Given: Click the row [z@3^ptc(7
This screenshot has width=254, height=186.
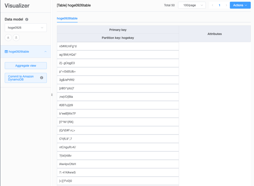Looking at the screenshot, I should (118, 88).
